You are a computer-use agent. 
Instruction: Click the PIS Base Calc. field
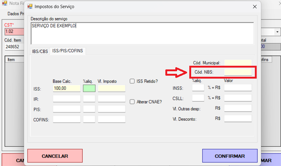coord(66,109)
